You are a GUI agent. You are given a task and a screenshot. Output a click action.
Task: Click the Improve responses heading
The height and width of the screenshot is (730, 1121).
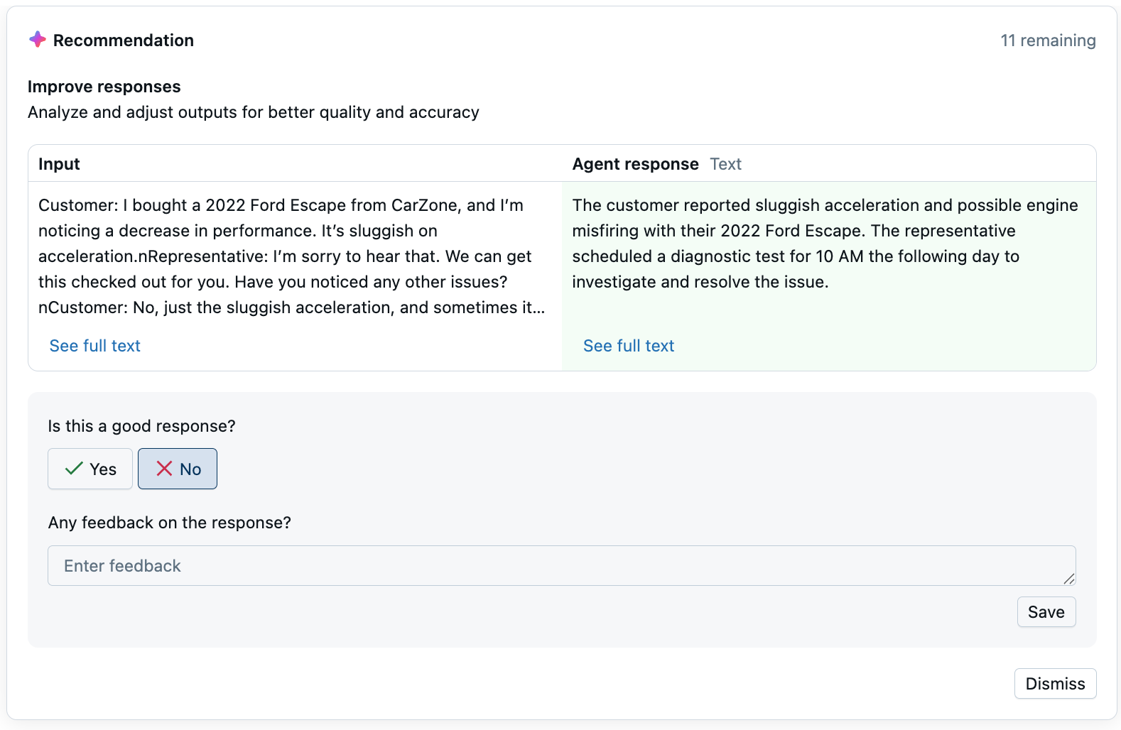pos(104,87)
